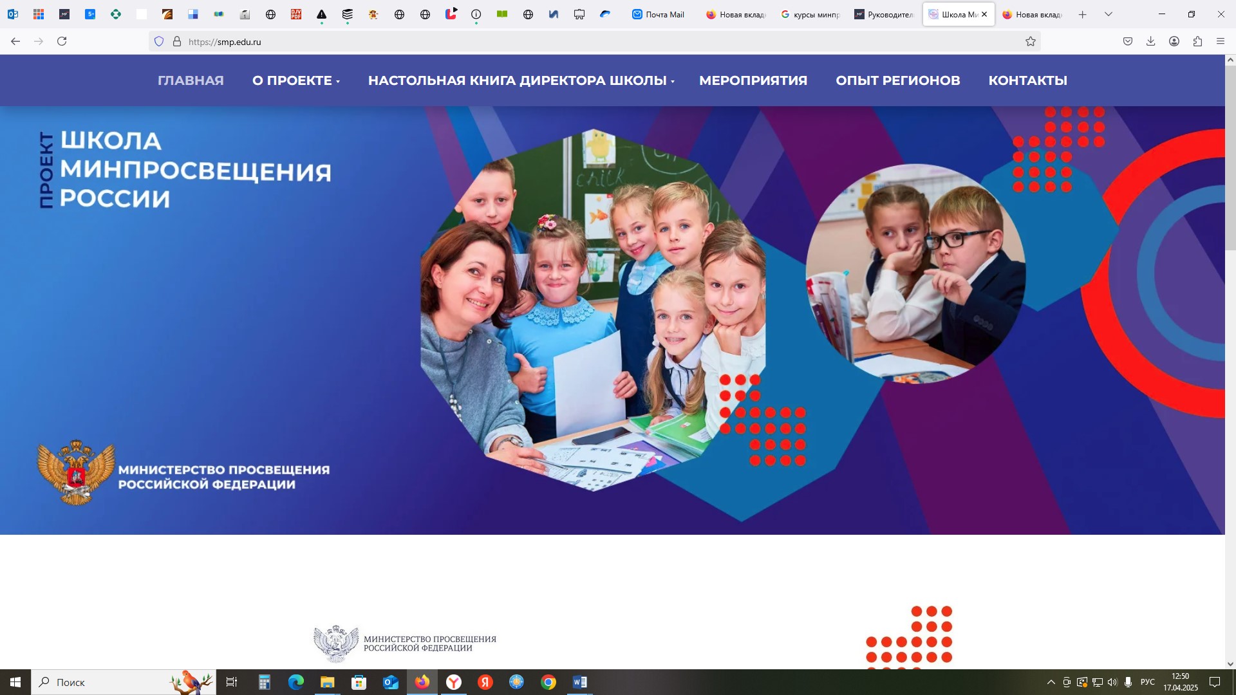View site security lock information
1236x695 pixels.
click(177, 41)
